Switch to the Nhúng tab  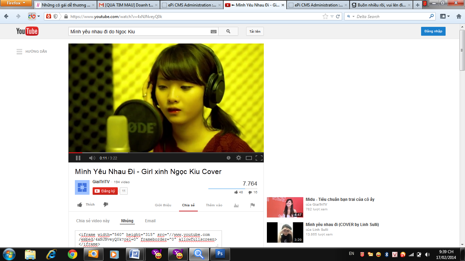(127, 221)
